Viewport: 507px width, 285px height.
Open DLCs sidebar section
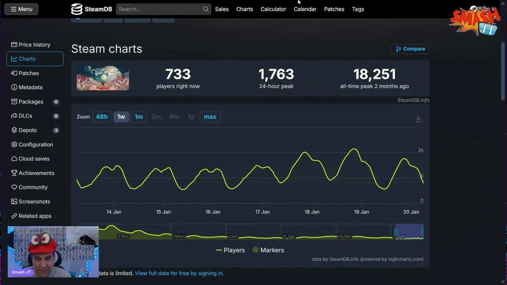(x=35, y=116)
